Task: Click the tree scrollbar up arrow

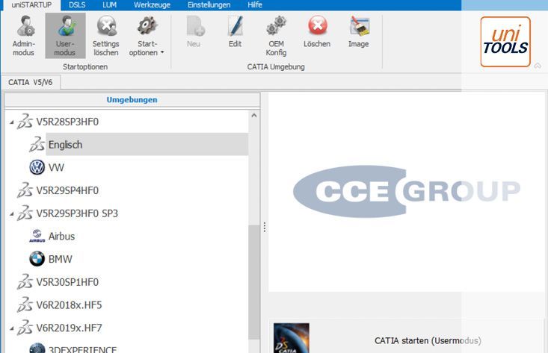Action: (254, 116)
